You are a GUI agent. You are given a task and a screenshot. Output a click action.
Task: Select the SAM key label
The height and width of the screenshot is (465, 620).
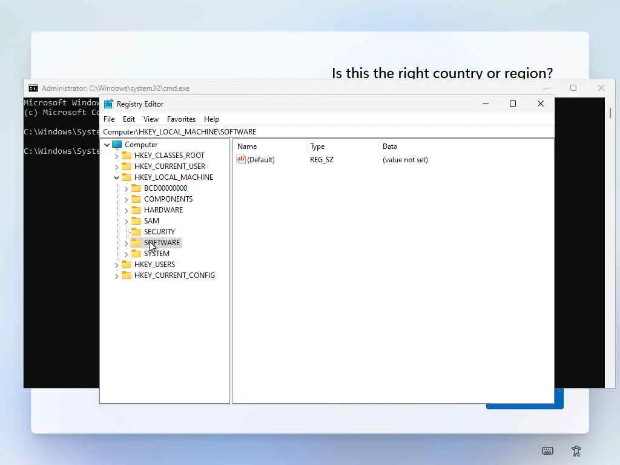(151, 220)
